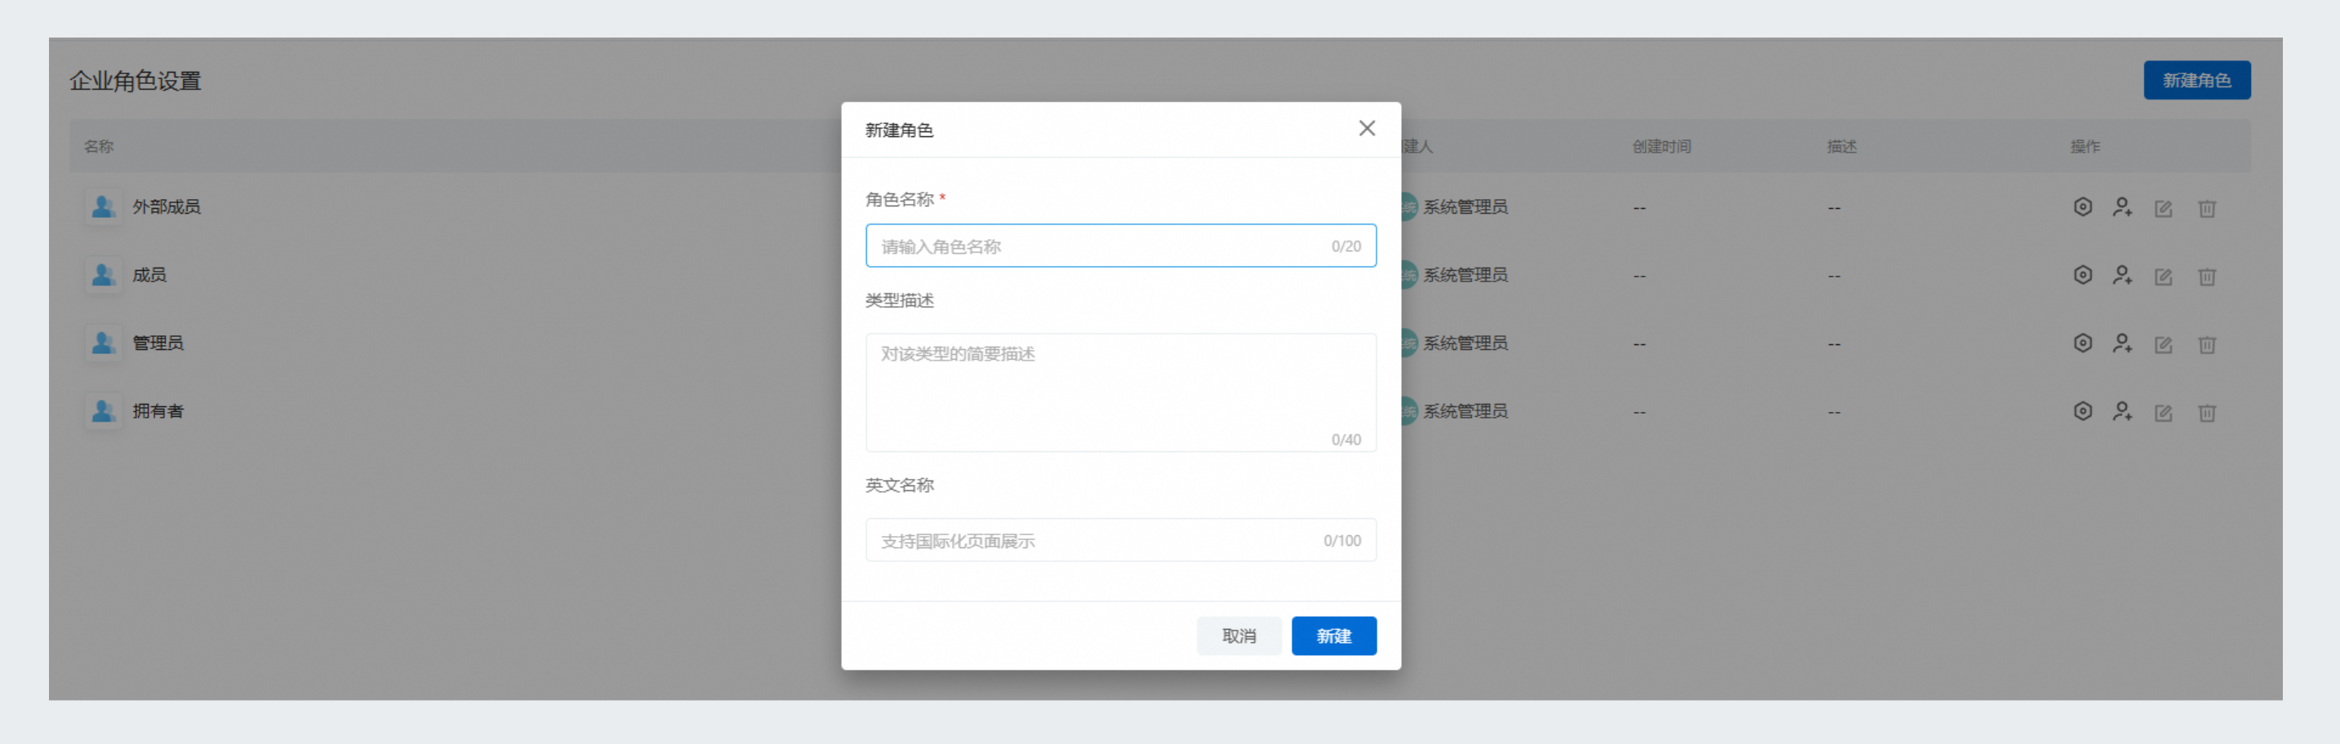Select the 拥有者 role name
The height and width of the screenshot is (744, 2340).
tap(158, 411)
